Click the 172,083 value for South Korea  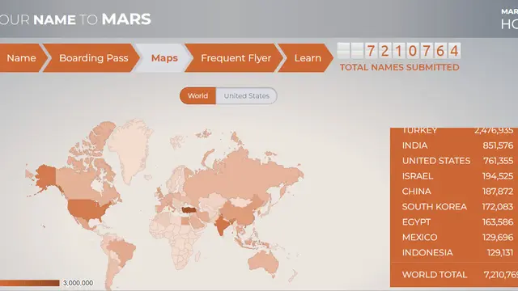pyautogui.click(x=498, y=207)
